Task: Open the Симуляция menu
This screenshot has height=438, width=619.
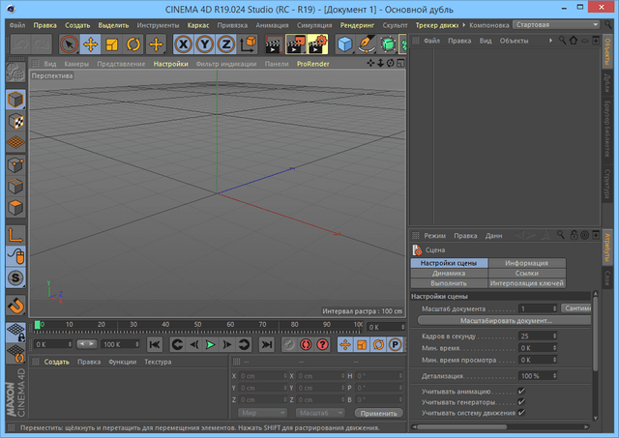Action: (x=313, y=23)
